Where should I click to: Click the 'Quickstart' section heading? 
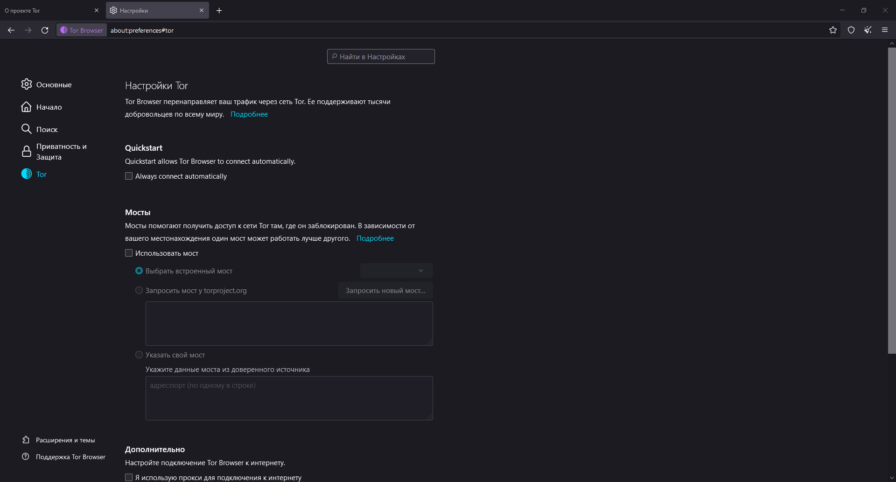click(144, 148)
